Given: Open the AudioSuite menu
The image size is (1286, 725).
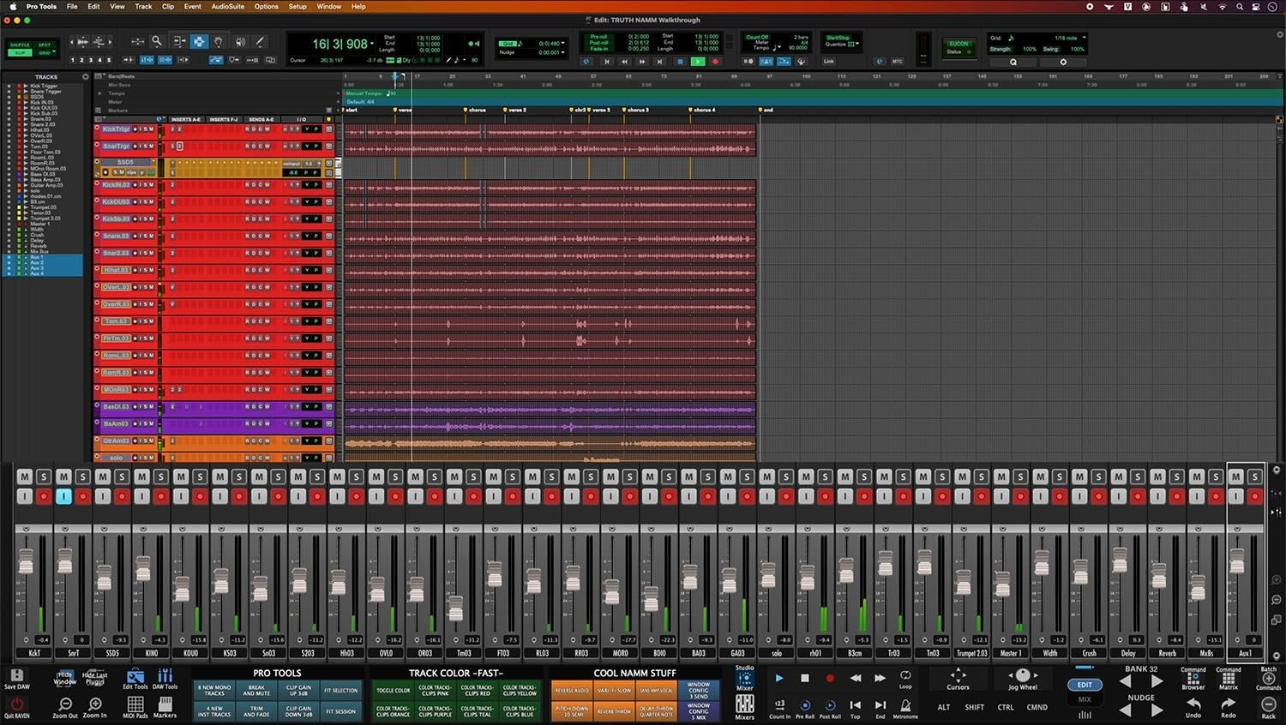Looking at the screenshot, I should coord(227,6).
